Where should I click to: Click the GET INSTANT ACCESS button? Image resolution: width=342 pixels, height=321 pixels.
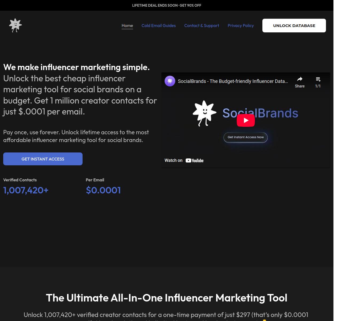click(x=43, y=159)
